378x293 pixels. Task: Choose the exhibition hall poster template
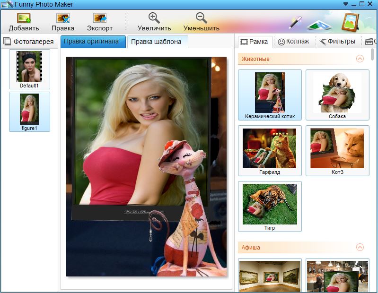(337, 276)
